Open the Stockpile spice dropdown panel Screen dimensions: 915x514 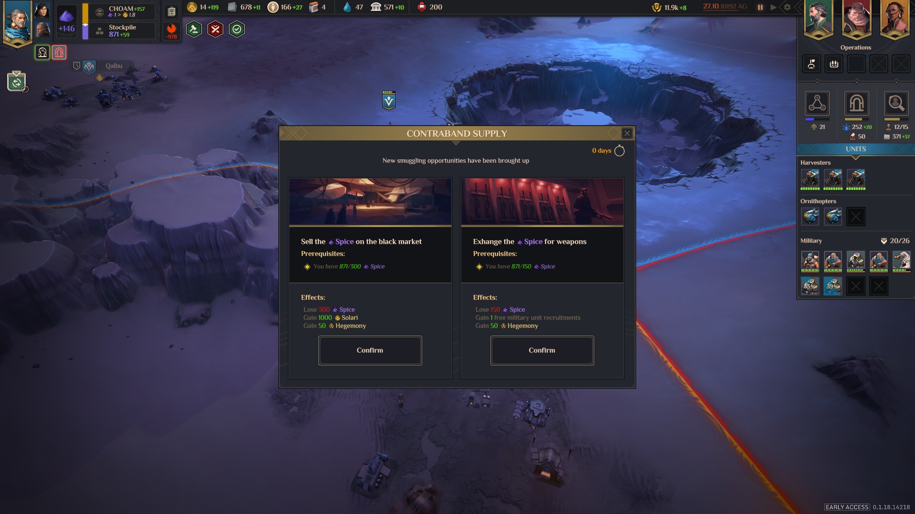click(x=122, y=31)
